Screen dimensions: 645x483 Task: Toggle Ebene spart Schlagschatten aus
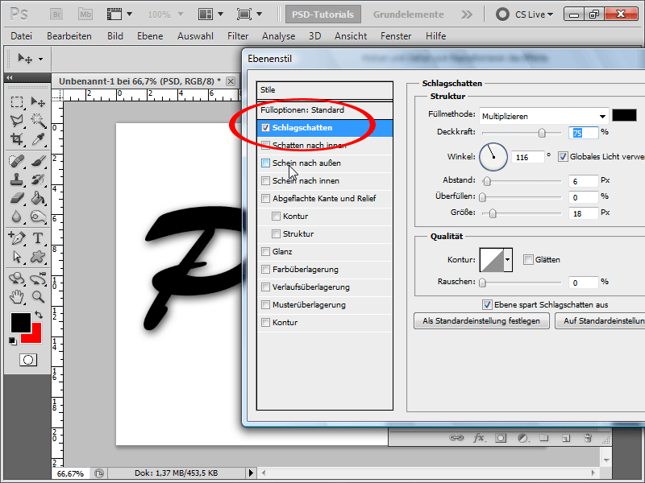[x=487, y=305]
